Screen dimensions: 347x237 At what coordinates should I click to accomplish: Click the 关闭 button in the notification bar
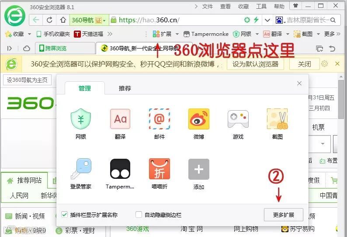coord(305,64)
